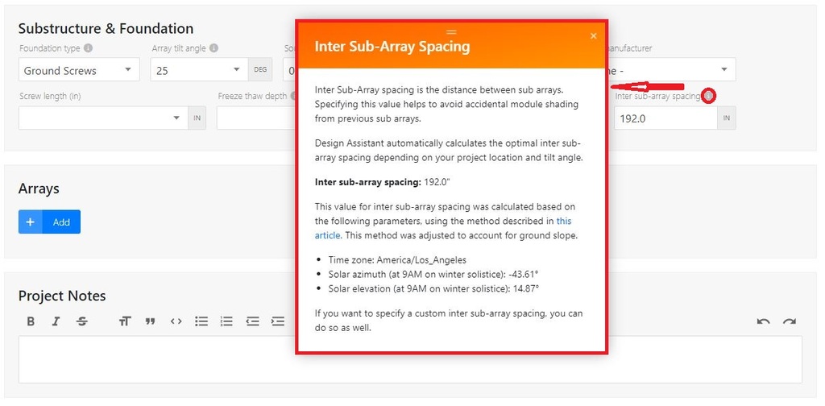This screenshot has width=825, height=406.
Task: Create a bulleted list
Action: [x=201, y=321]
